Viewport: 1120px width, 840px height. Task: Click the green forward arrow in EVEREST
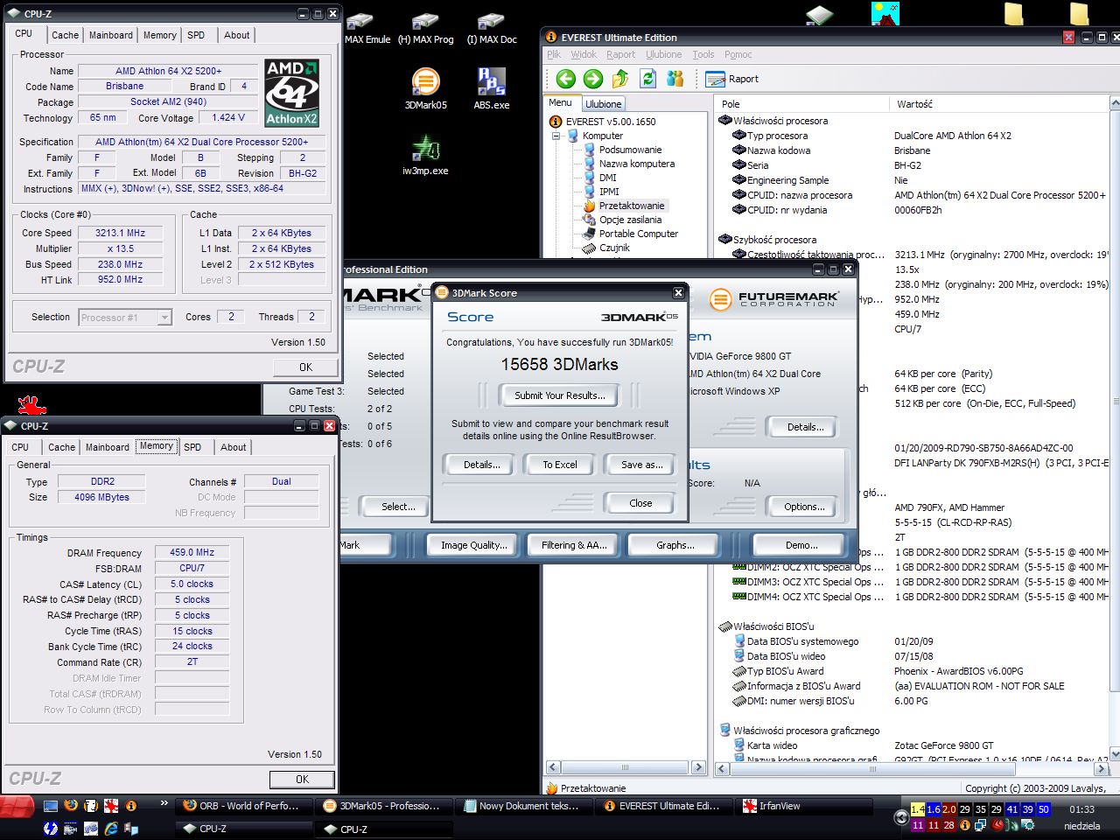[593, 79]
